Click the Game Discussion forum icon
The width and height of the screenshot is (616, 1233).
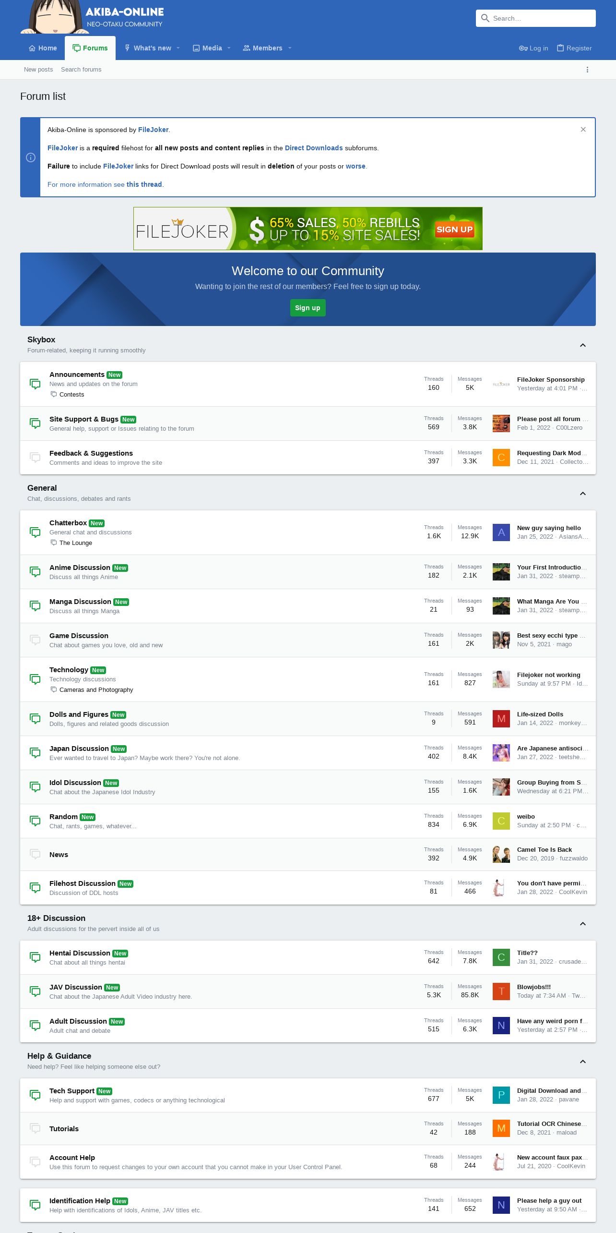click(35, 640)
